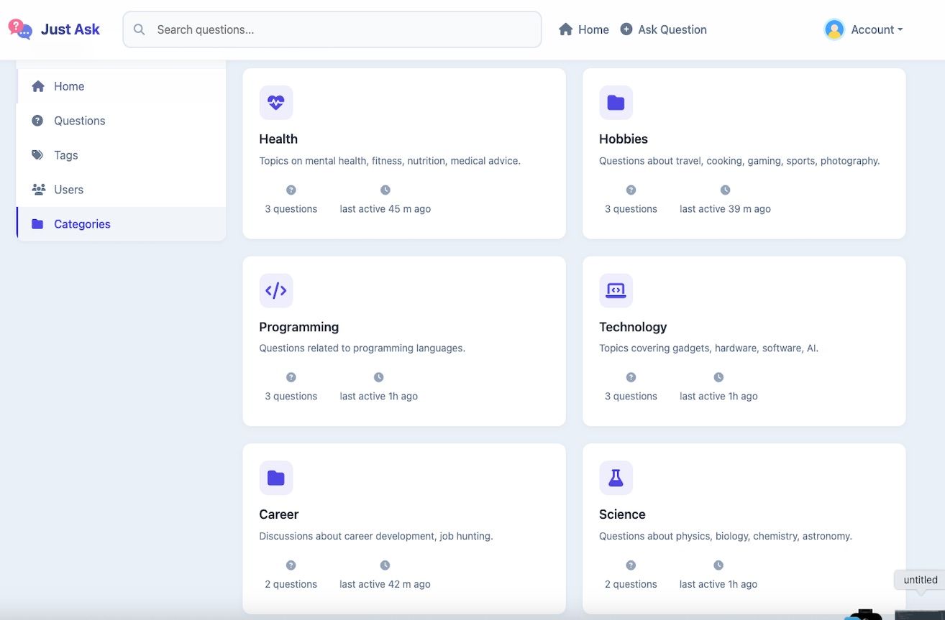Click the sidebar Questions question-mark icon
945x620 pixels.
[x=37, y=121]
